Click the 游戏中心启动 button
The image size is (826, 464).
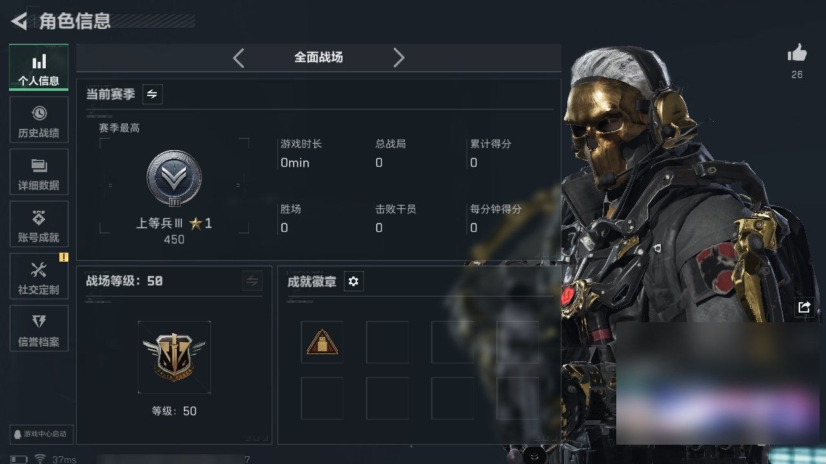click(39, 434)
